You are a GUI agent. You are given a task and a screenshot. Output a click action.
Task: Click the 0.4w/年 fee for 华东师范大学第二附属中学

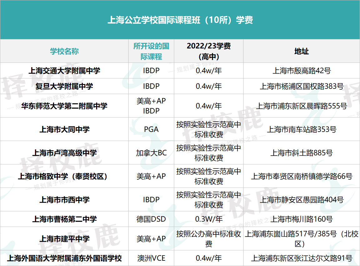click(x=209, y=106)
